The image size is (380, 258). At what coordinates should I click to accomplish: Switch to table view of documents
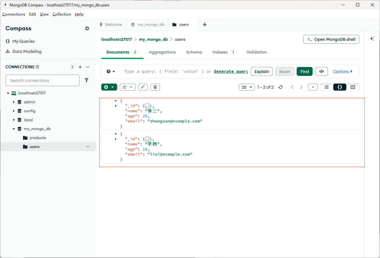click(x=353, y=87)
